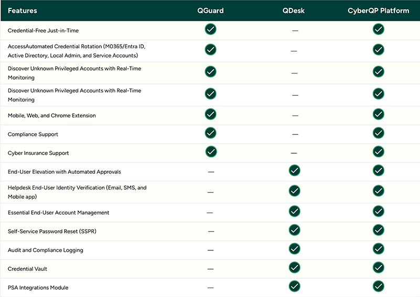Screen dimensions: 420x297
Task: Click CyberQP Platform checkmark for Self-Service Password Reset
Action: coord(379,230)
